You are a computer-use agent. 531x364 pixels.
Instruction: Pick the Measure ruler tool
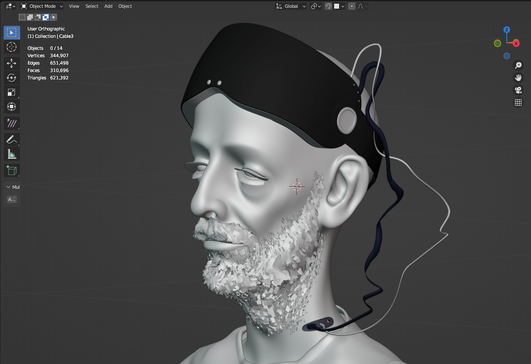tap(12, 154)
